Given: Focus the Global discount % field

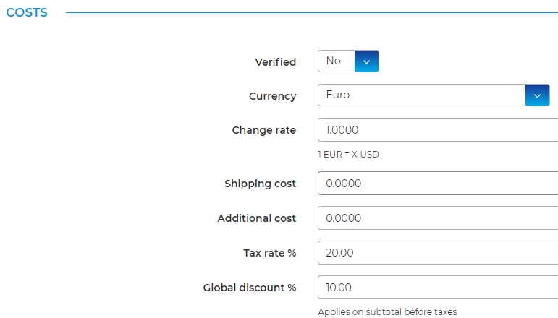Looking at the screenshot, I should [437, 288].
